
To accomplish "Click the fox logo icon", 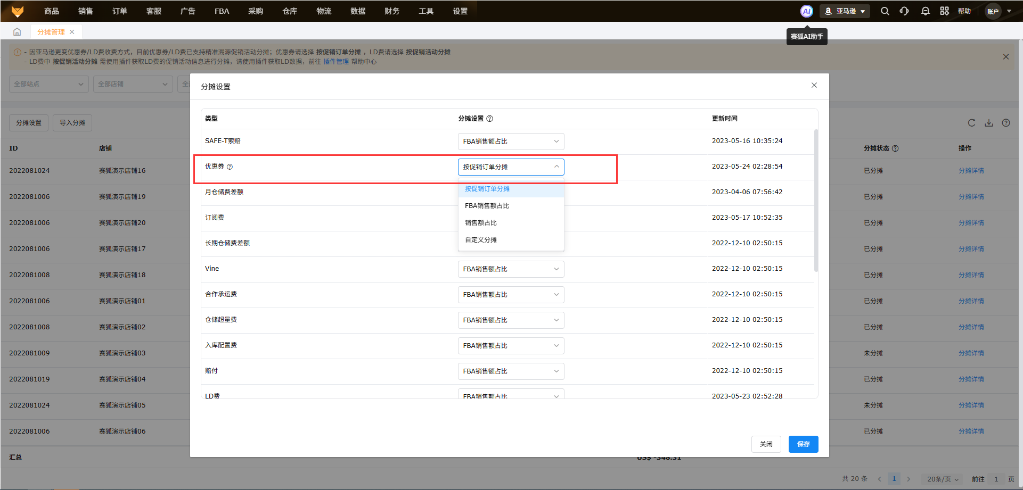I will pyautogui.click(x=18, y=11).
